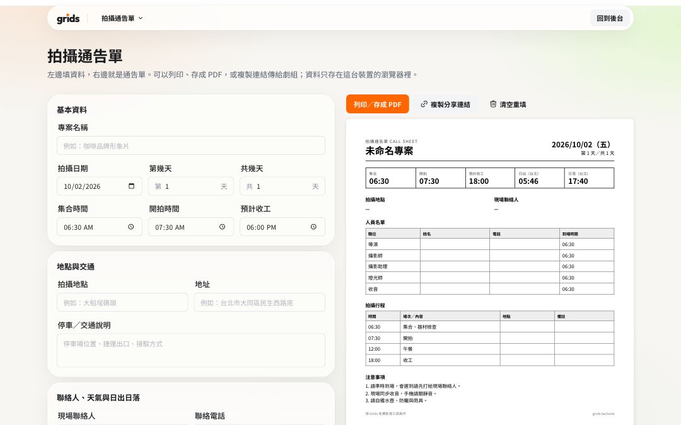Click the 集合時間 field showing 06:30 AM
Image resolution: width=681 pixels, height=425 pixels.
pyautogui.click(x=100, y=227)
